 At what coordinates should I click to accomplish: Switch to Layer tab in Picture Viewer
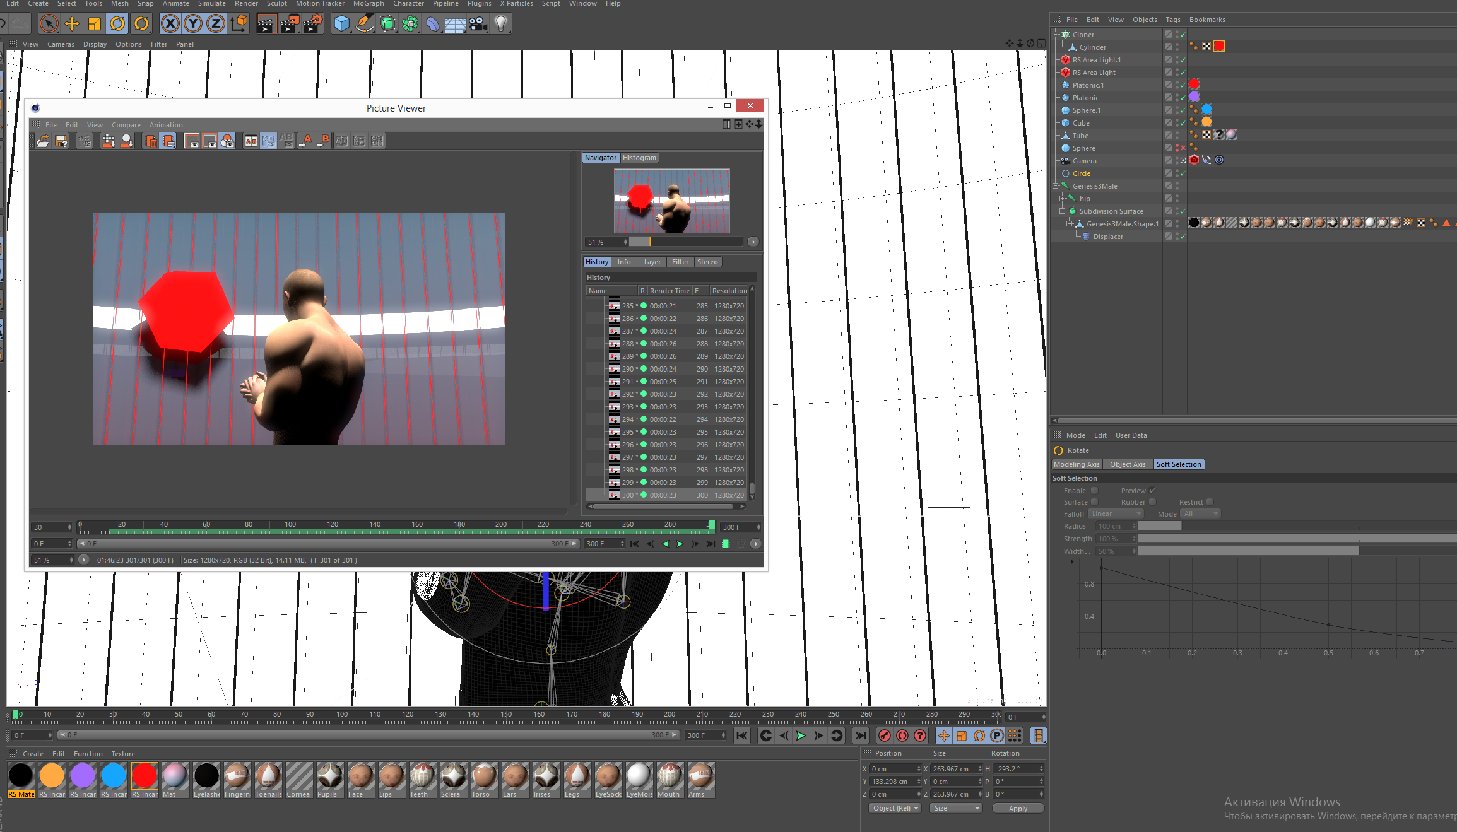652,262
